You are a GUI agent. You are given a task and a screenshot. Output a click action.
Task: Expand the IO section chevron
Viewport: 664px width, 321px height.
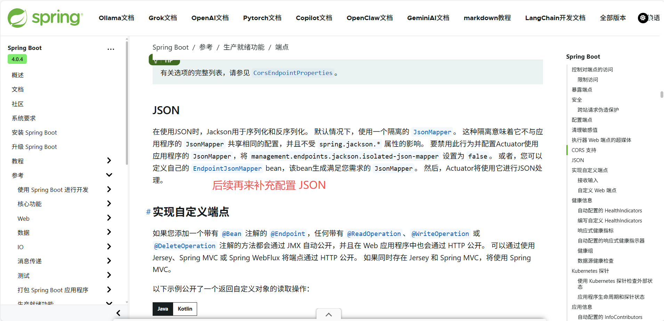pyautogui.click(x=109, y=246)
